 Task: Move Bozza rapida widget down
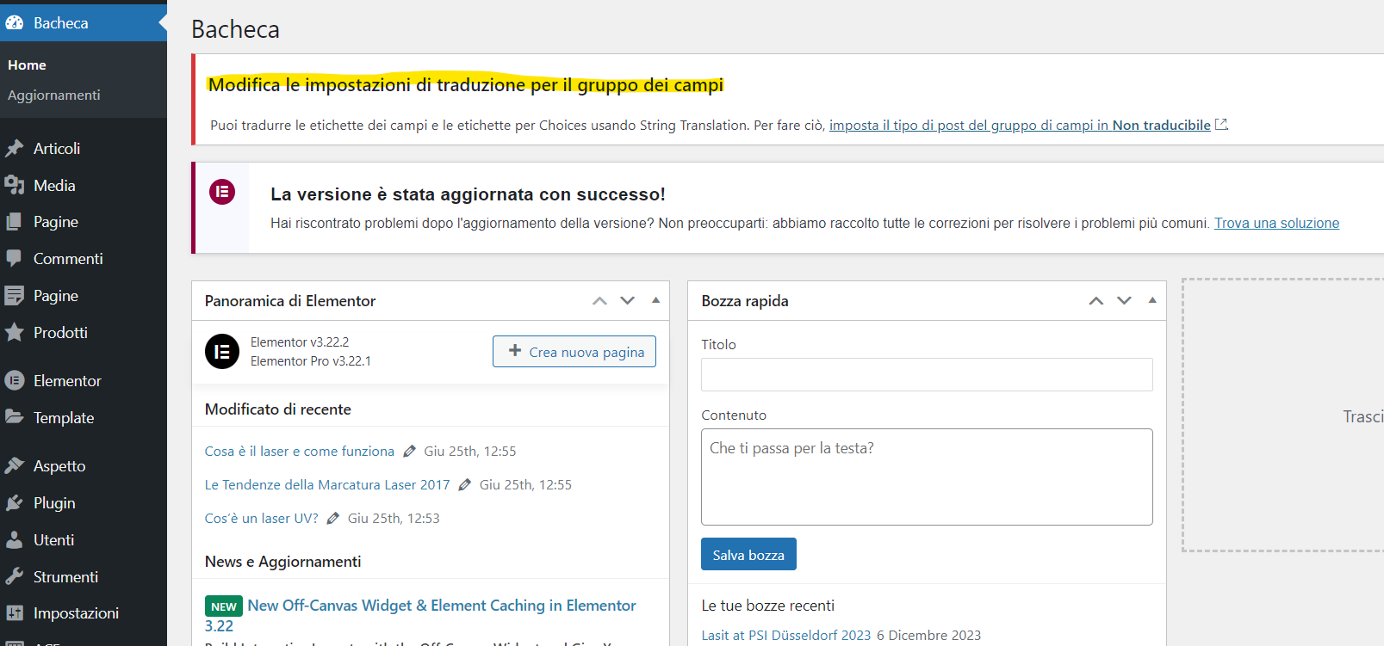[1124, 300]
